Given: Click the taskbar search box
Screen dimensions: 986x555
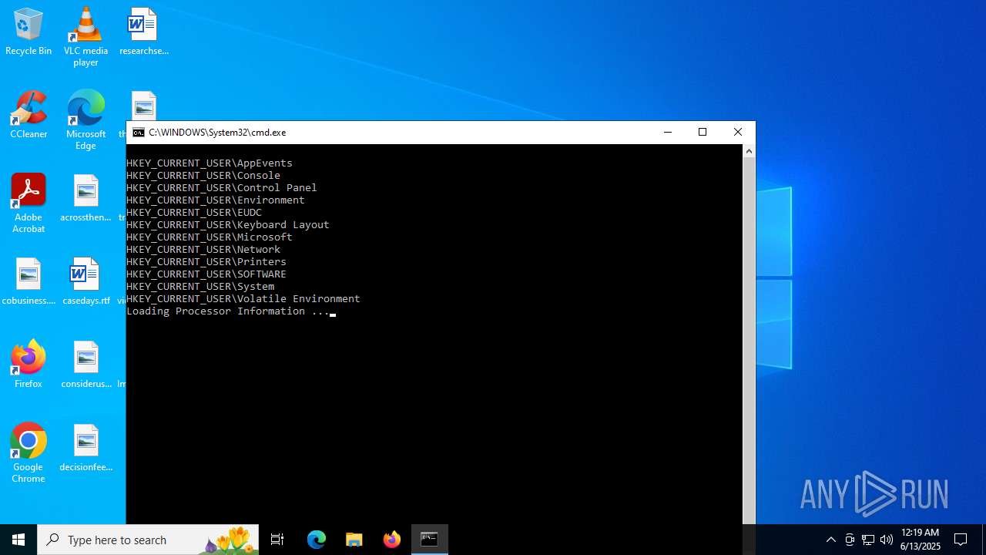Looking at the screenshot, I should 148,540.
